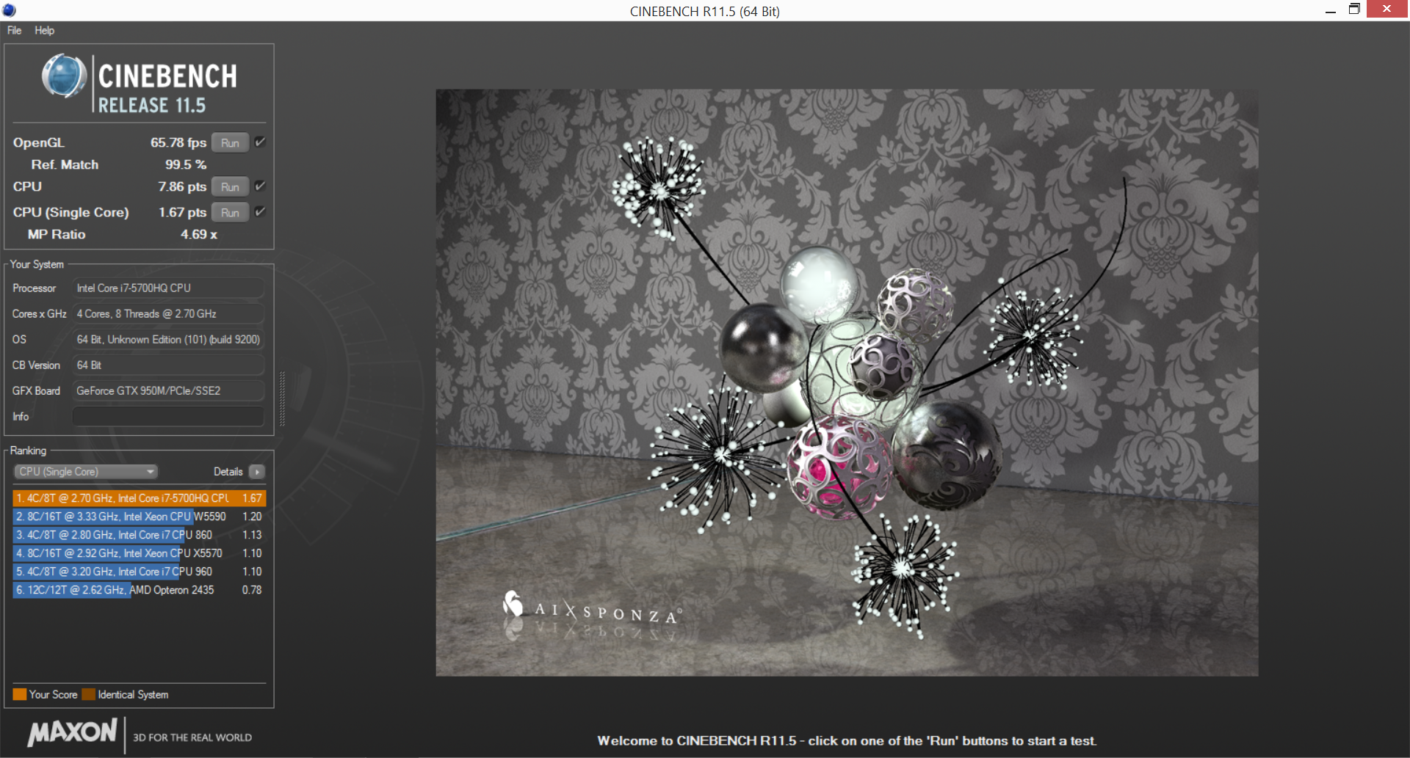Run the CPU benchmark

coord(230,186)
